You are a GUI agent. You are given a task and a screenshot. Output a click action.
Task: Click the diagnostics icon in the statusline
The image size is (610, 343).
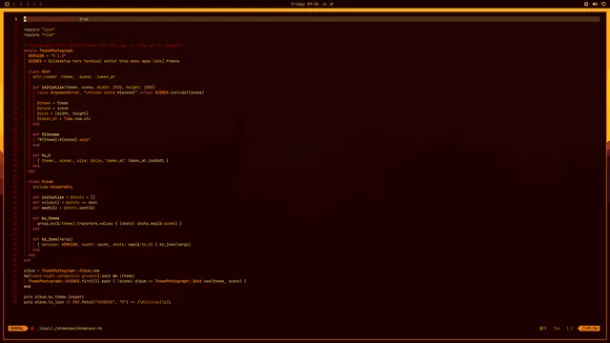coord(542,328)
